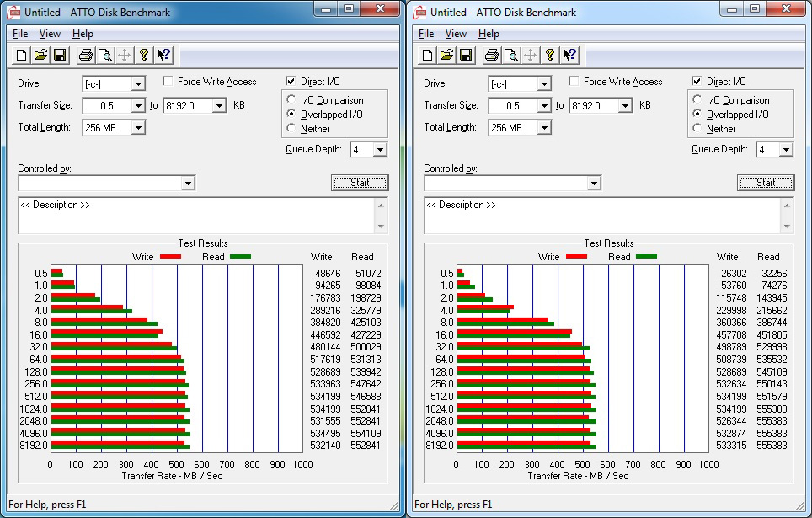Open Controlled by dropdown in left window

point(188,183)
